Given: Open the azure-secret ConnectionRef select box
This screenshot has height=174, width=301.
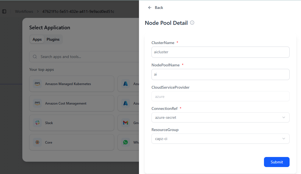Looking at the screenshot, I should [217, 117].
